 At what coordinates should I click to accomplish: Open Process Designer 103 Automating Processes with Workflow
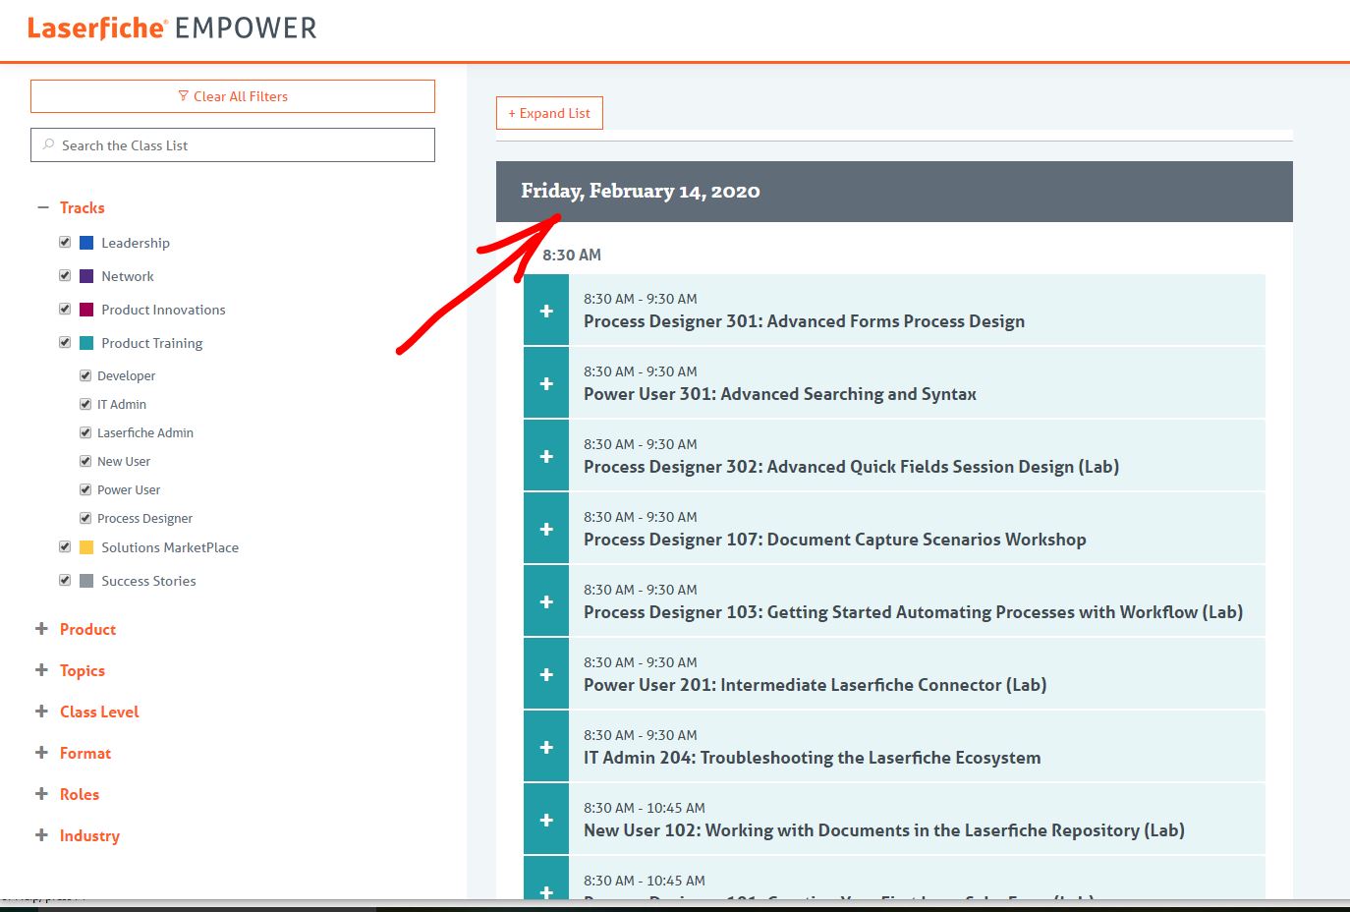tap(913, 612)
